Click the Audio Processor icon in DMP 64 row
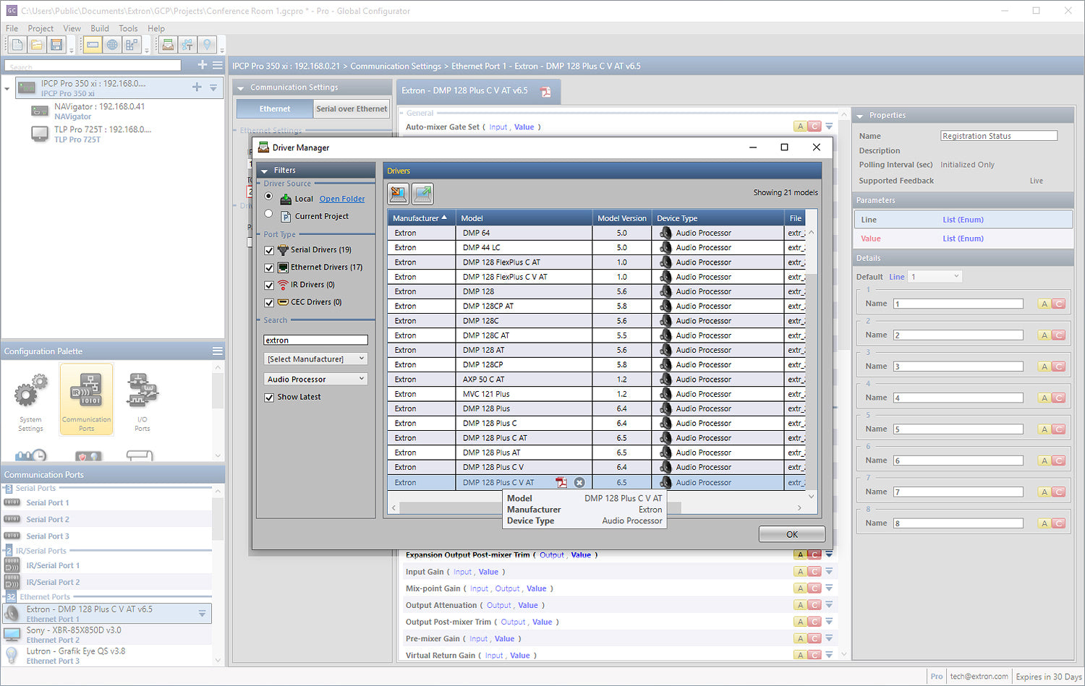The image size is (1085, 686). (665, 233)
